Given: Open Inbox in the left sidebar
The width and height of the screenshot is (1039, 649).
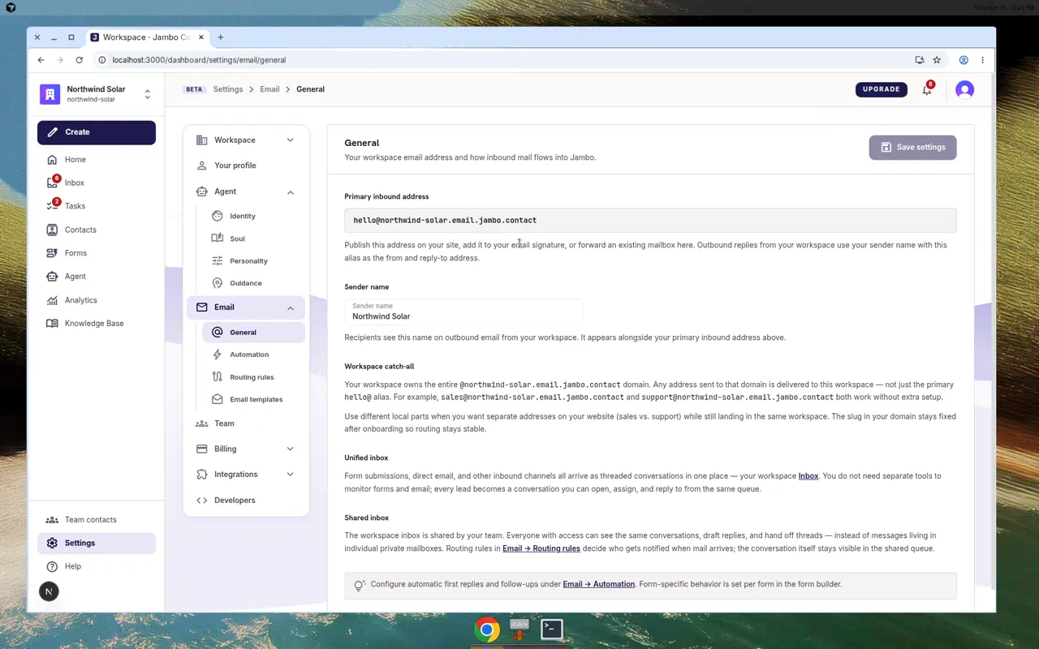Looking at the screenshot, I should (x=96, y=183).
